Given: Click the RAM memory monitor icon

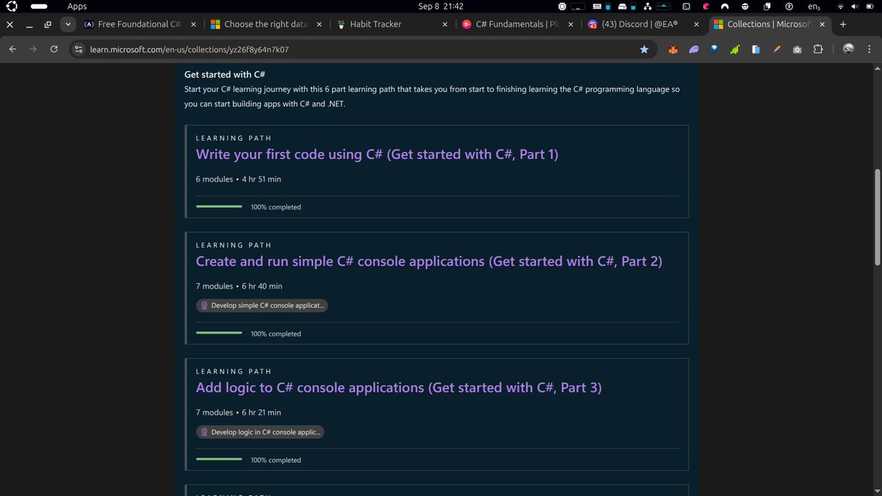Looking at the screenshot, I should 597,7.
